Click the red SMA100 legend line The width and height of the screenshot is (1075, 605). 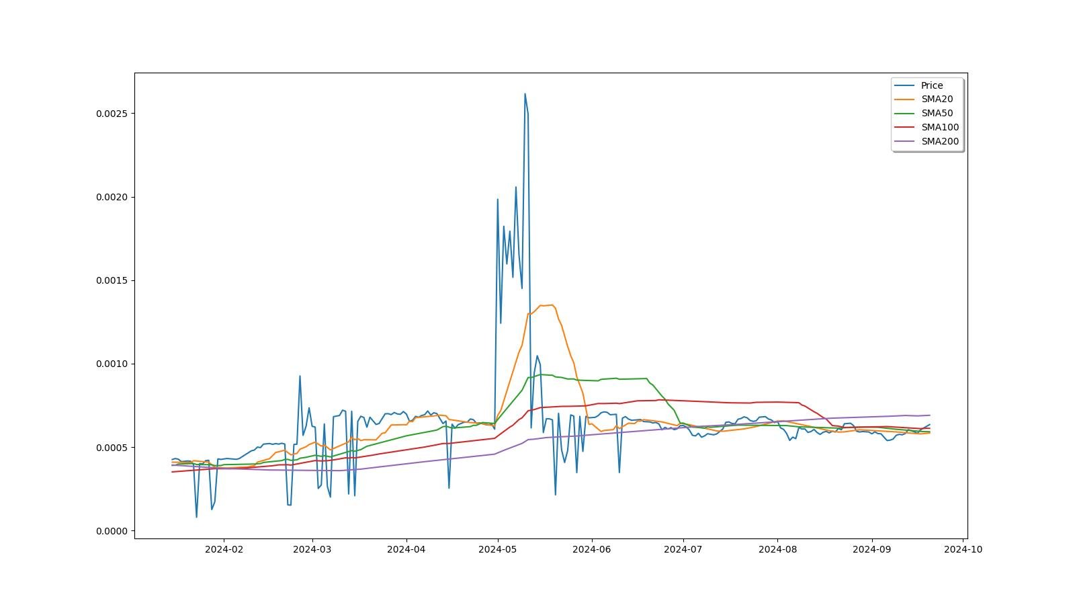point(905,128)
